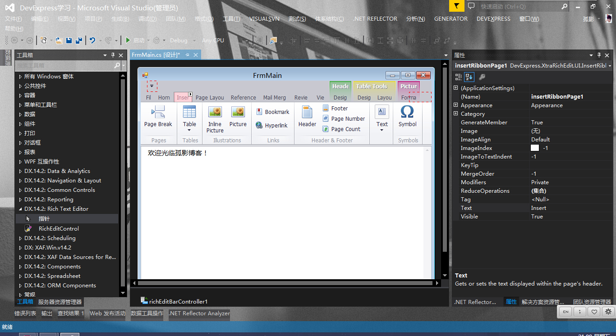This screenshot has width=616, height=336.
Task: Open the .NET REFLECTOR menu
Action: pos(375,19)
